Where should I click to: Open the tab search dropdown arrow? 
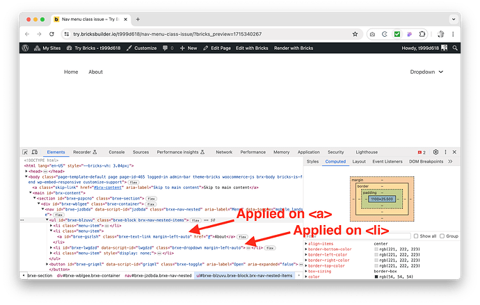454,19
